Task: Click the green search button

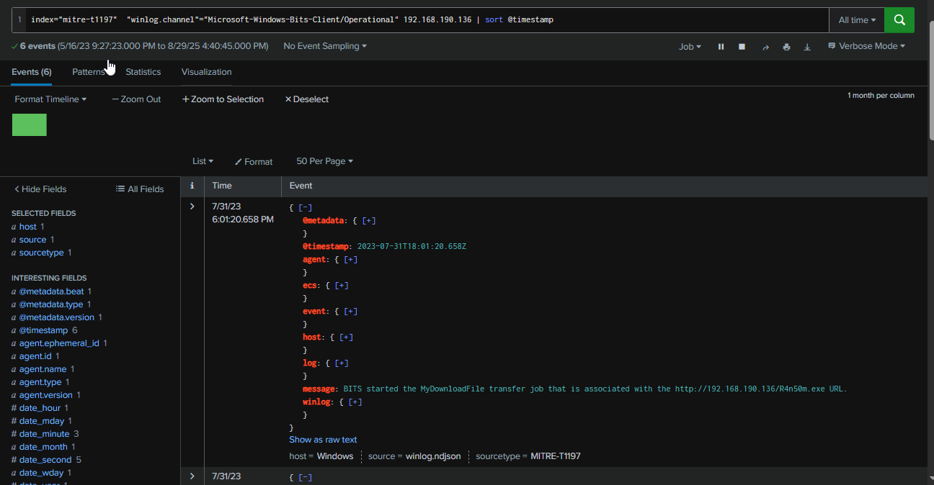Action: [899, 20]
